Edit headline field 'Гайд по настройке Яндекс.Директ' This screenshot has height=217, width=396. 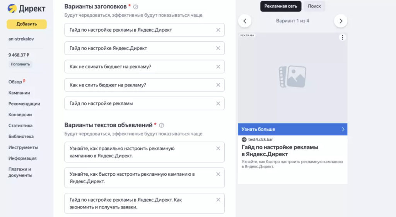(145, 48)
